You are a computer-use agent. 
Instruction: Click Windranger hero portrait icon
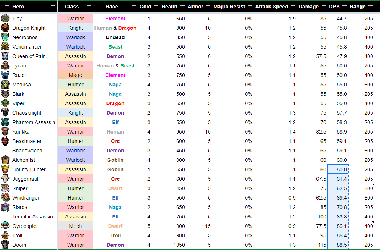click(x=5, y=198)
